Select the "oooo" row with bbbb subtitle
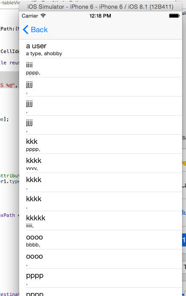Viewport: 186px width, 296px height. point(100,240)
